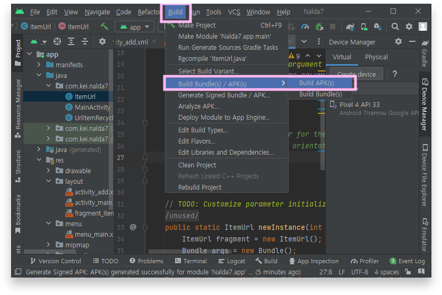Click the user account avatar icon
The image size is (442, 295).
coord(422,26)
